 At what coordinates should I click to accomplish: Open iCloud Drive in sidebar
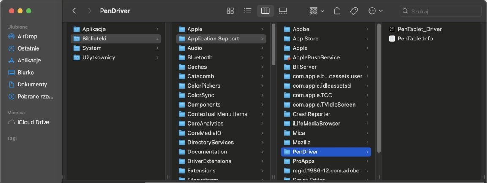coord(33,122)
